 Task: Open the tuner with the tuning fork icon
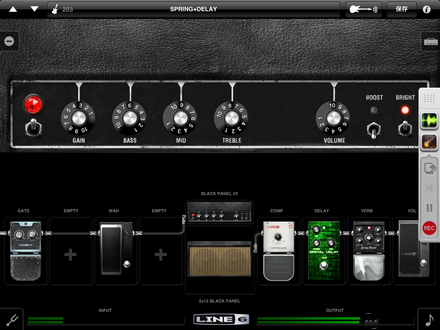click(x=12, y=320)
